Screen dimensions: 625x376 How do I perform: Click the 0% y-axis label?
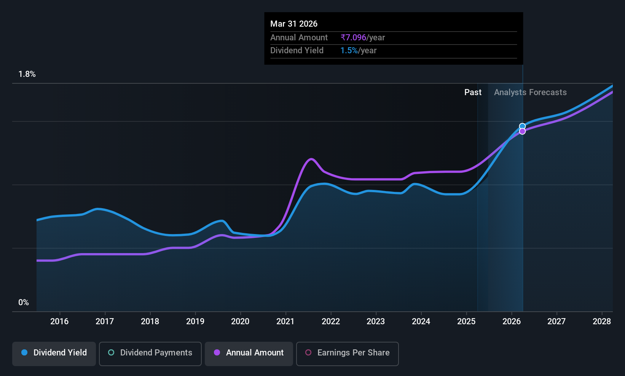point(24,302)
